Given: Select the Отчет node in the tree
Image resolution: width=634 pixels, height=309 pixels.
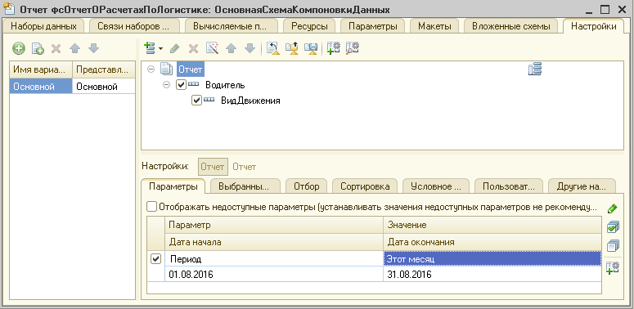Looking at the screenshot, I should click(190, 69).
